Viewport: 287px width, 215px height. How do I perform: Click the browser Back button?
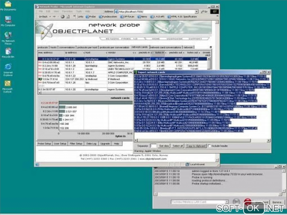pos(44,17)
